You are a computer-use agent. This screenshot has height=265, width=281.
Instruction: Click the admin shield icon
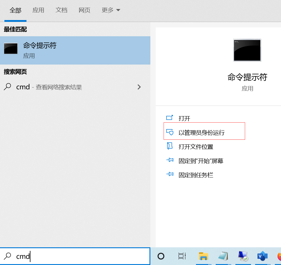(x=170, y=132)
